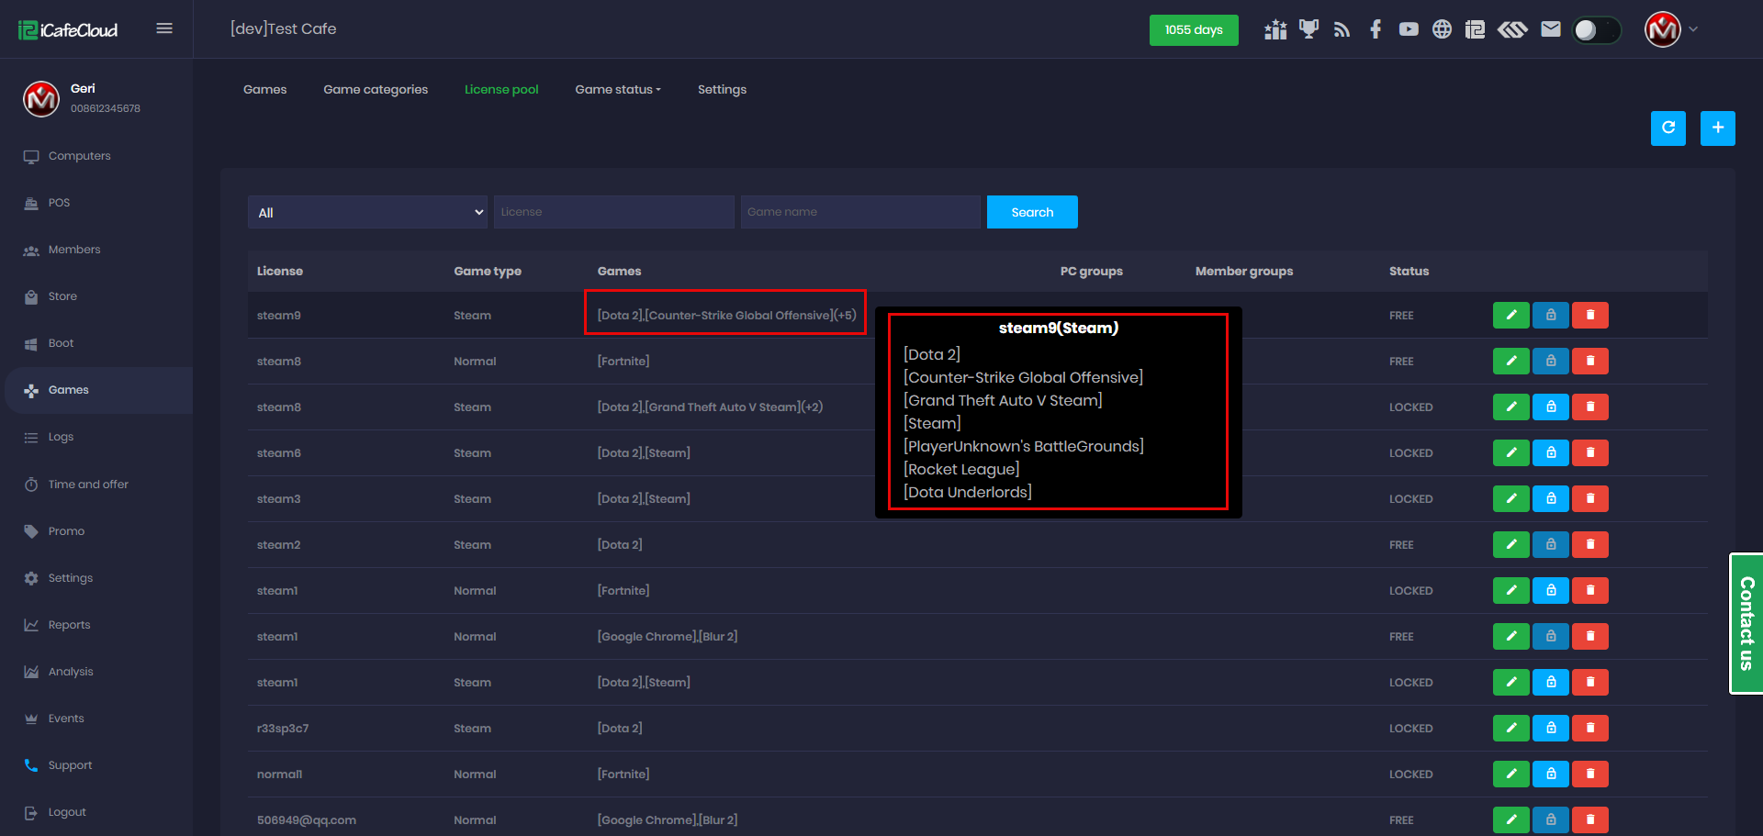Expand the Game status dropdown menu

click(x=617, y=89)
